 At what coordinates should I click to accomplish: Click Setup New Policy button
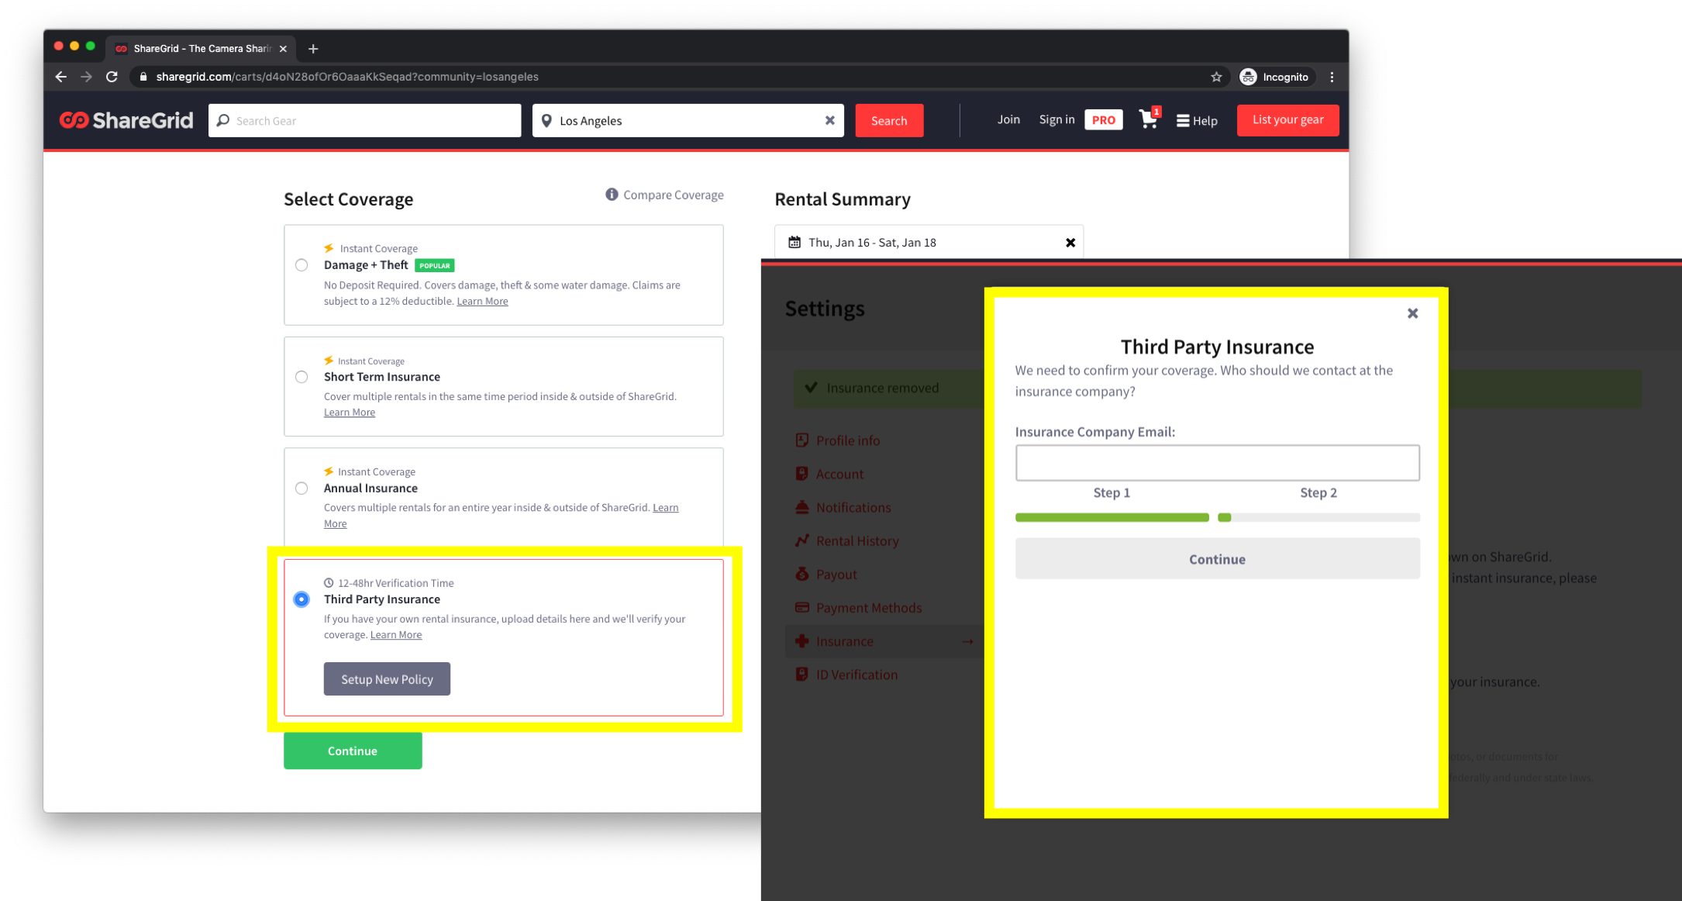pos(387,678)
